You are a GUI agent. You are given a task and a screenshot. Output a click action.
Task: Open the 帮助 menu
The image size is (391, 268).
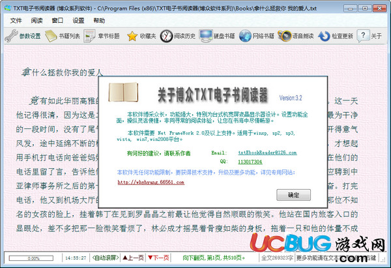point(99,20)
